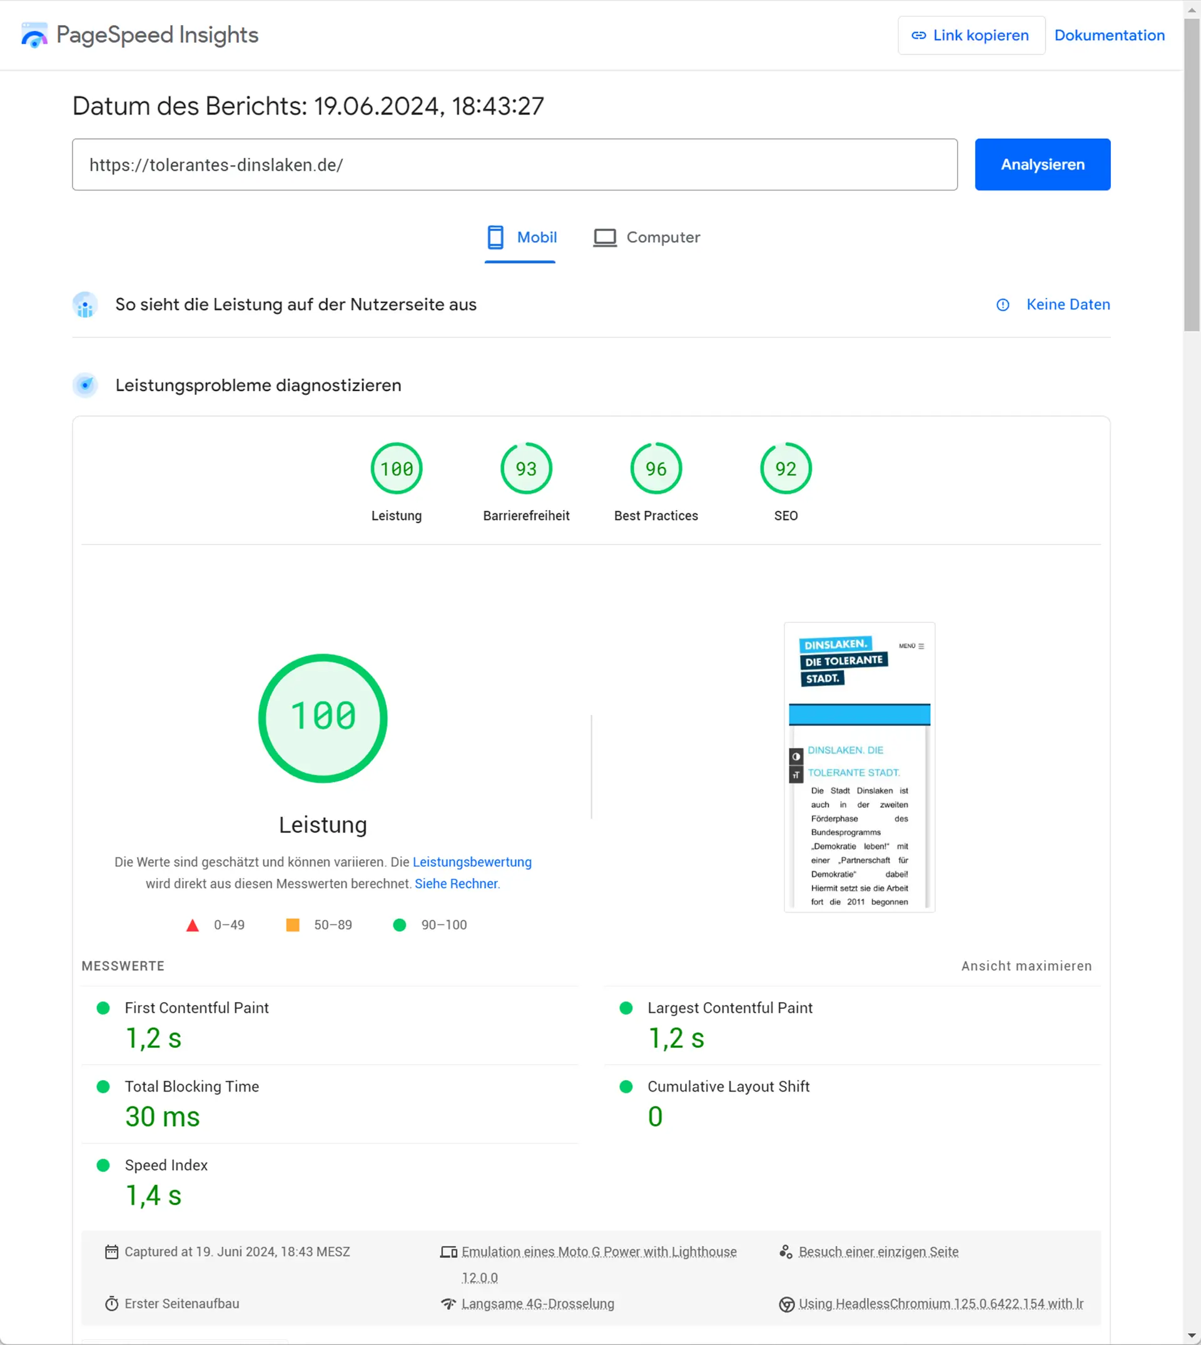Image resolution: width=1201 pixels, height=1345 pixels.
Task: Click the MESSWERTE section label
Action: point(123,966)
